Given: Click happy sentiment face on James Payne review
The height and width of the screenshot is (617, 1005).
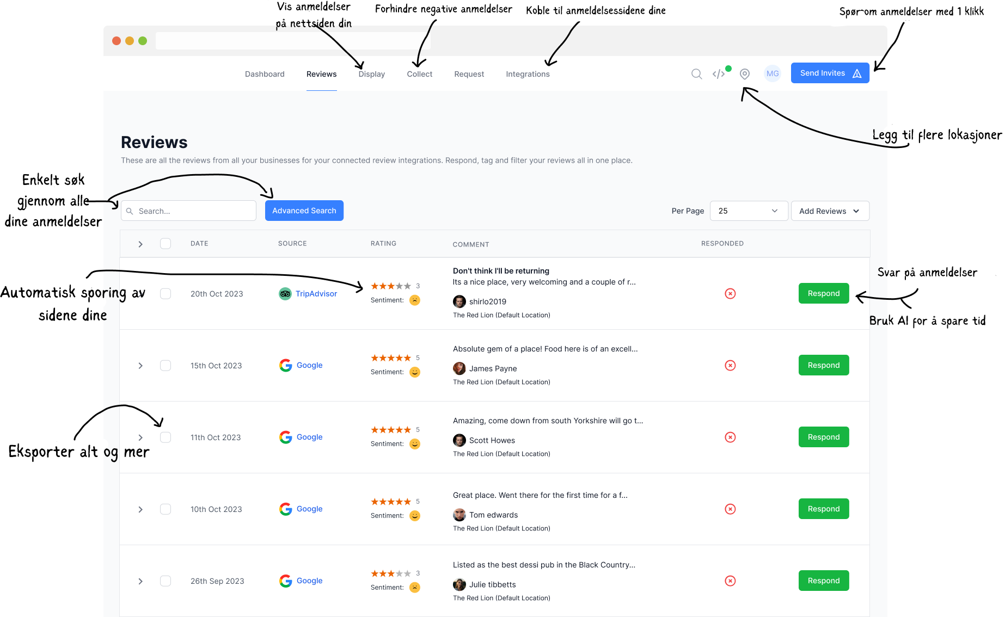Looking at the screenshot, I should [x=415, y=372].
